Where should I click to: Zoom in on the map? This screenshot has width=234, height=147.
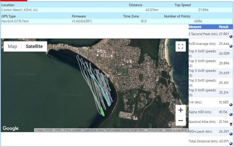coord(181,110)
